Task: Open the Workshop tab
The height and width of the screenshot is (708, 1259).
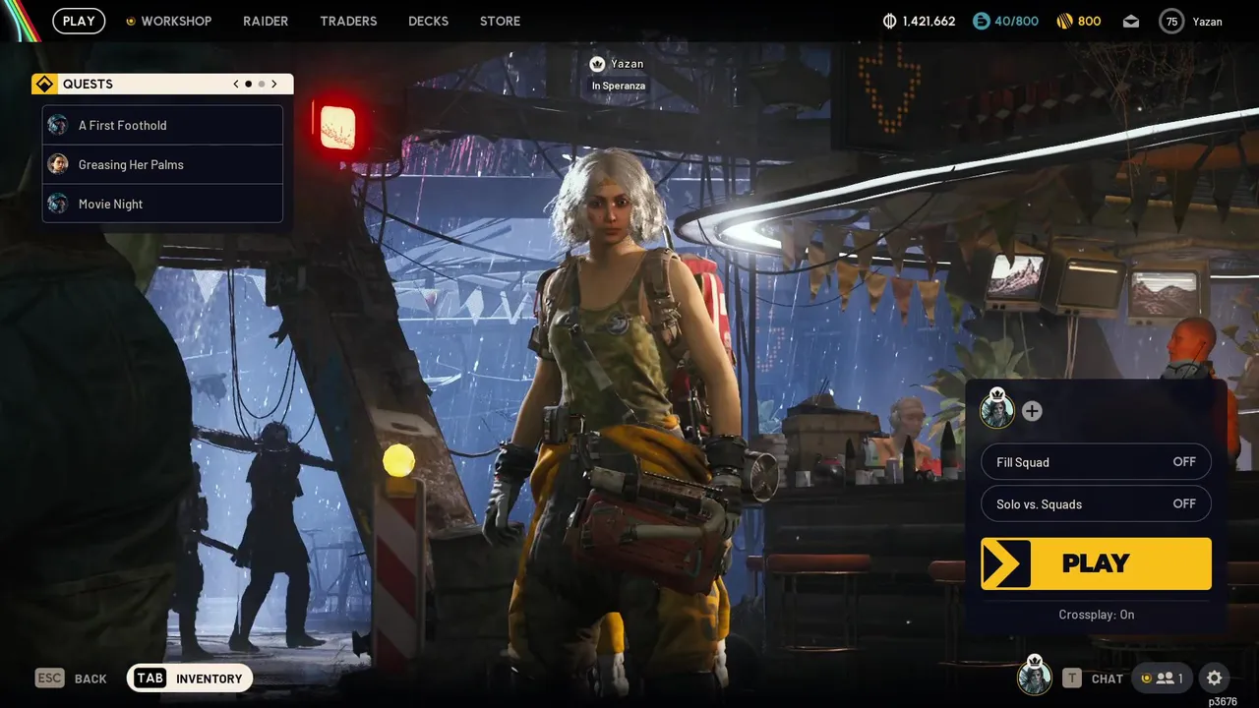Action: point(168,21)
